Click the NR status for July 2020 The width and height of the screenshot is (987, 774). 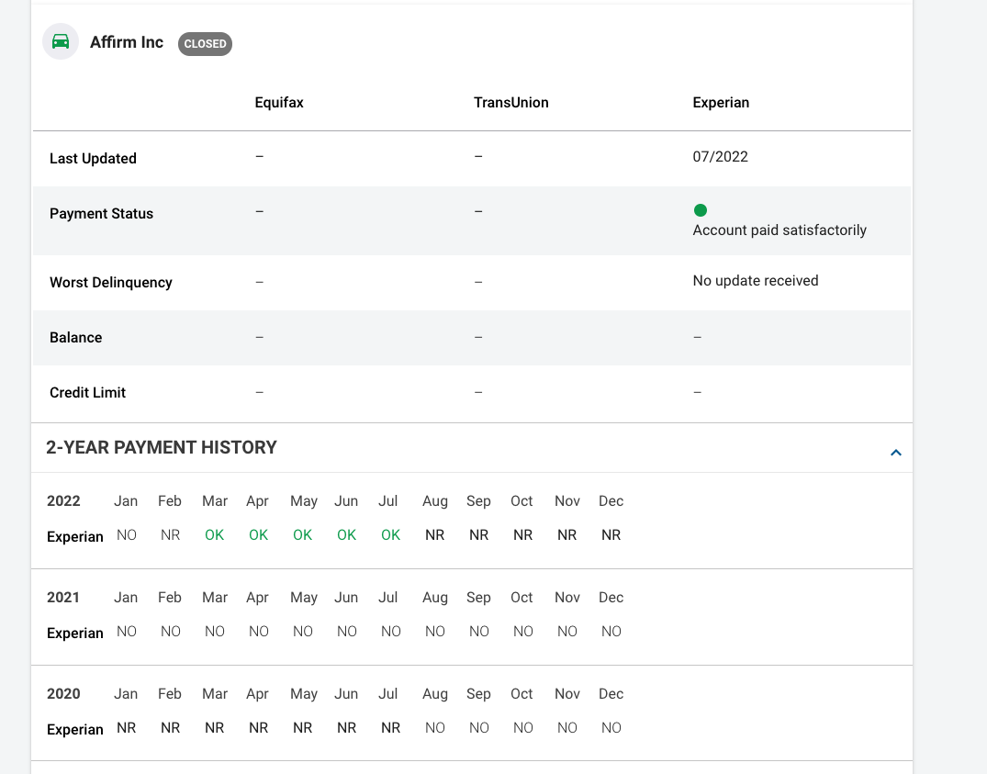(390, 727)
